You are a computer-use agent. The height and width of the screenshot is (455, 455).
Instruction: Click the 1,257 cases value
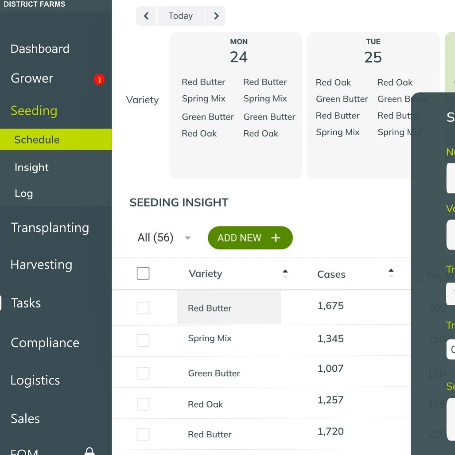tap(331, 400)
